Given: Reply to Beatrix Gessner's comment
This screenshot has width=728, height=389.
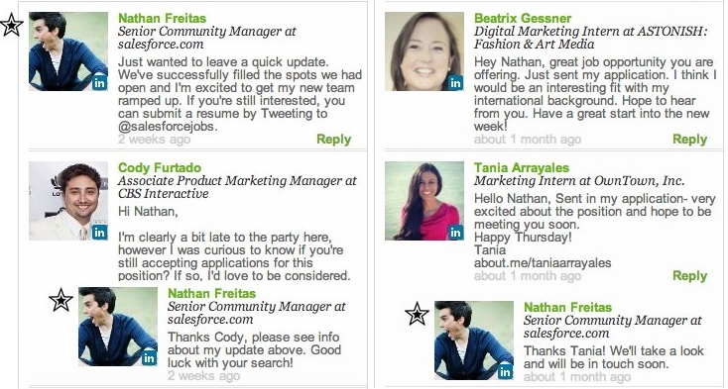Looking at the screenshot, I should [x=690, y=140].
